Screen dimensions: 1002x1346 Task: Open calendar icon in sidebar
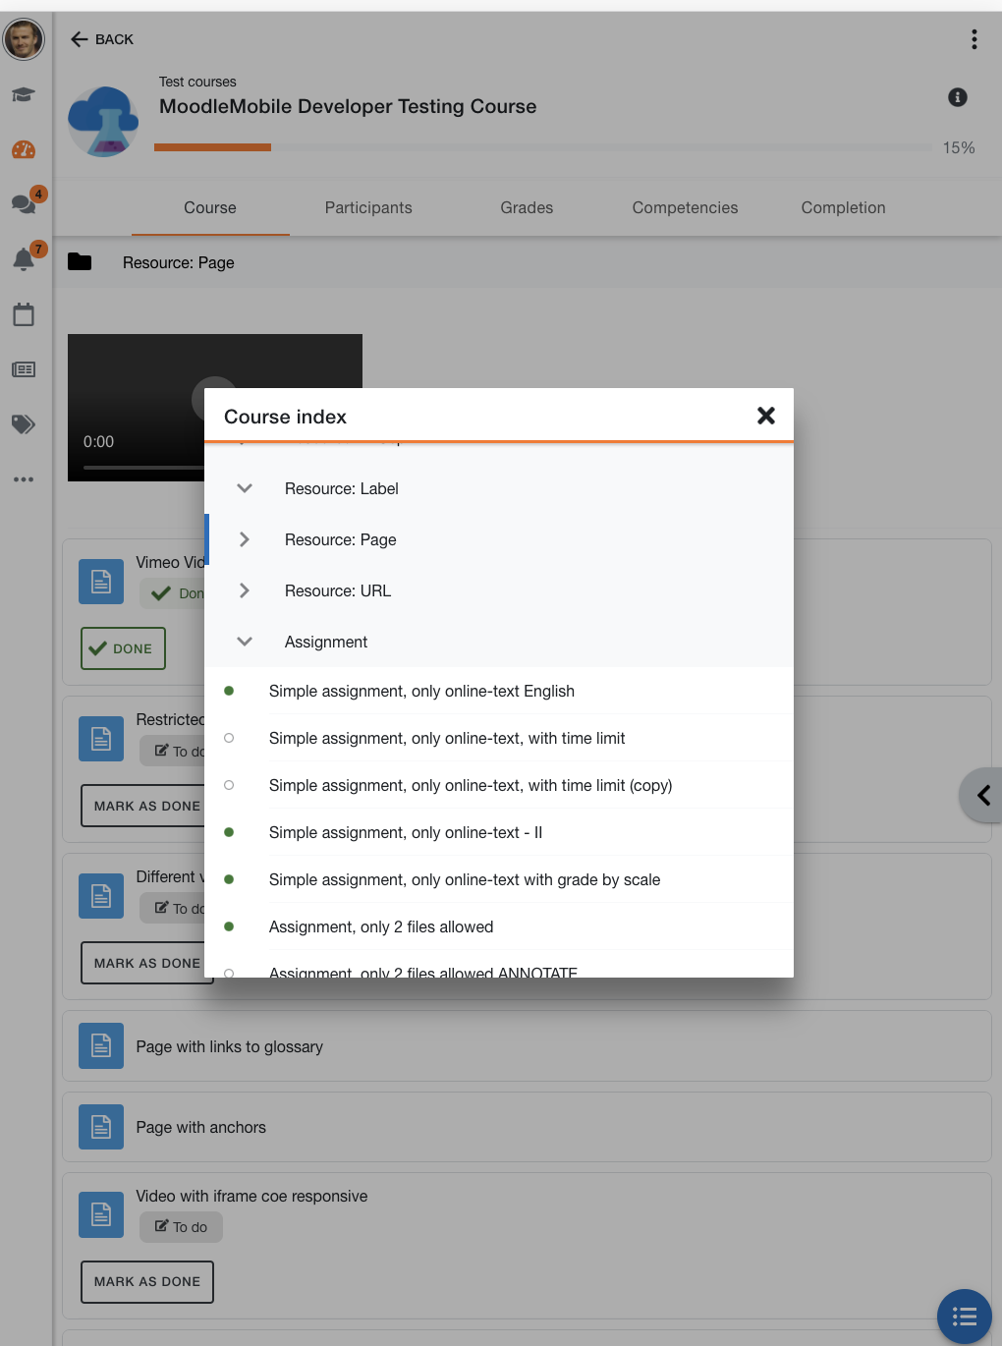[24, 314]
